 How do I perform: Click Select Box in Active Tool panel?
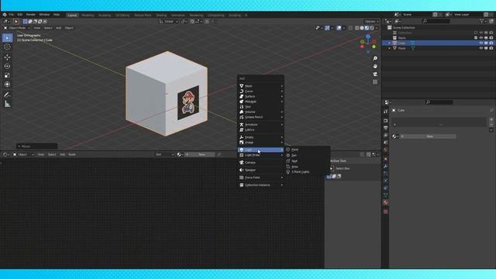[343, 168]
